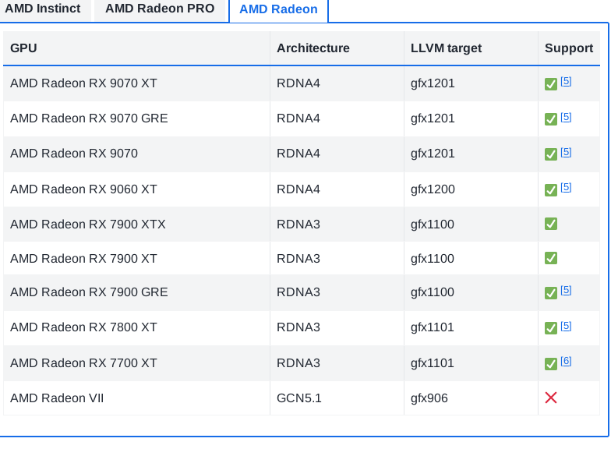Click the gfx1200 LLVM target cell
The image size is (611, 449).
point(471,189)
